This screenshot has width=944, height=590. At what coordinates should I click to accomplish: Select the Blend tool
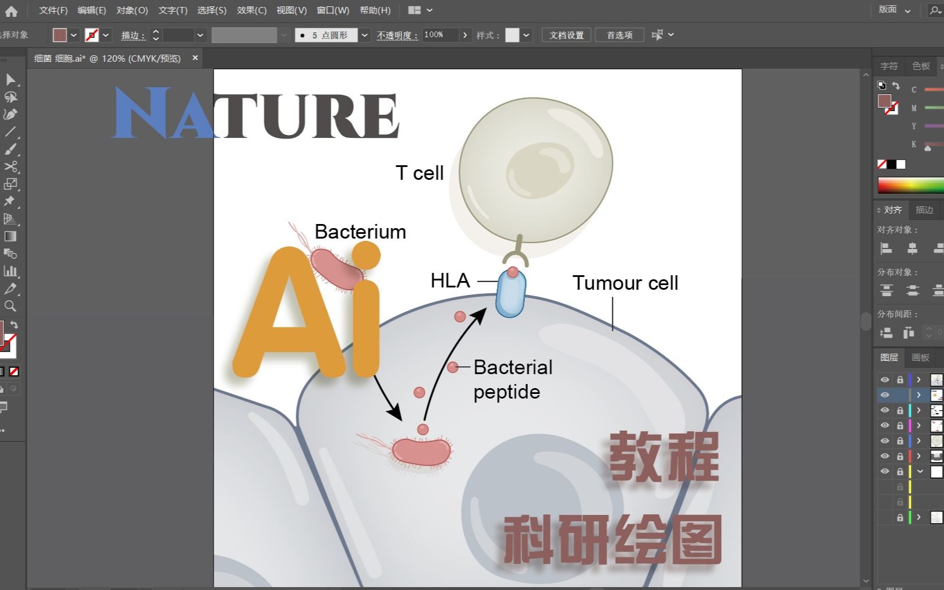point(10,254)
